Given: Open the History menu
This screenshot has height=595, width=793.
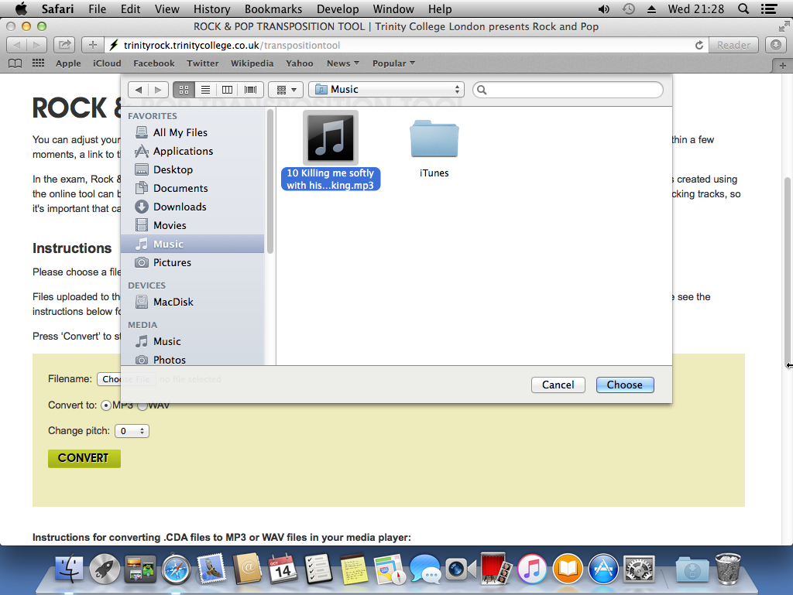Looking at the screenshot, I should coord(212,9).
